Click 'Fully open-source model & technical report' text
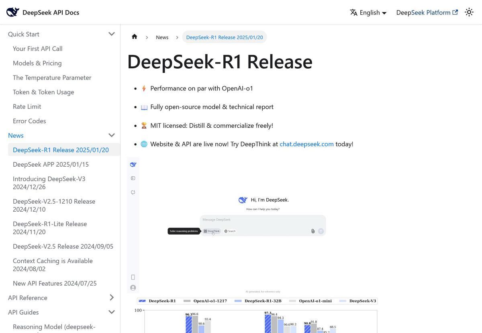This screenshot has width=482, height=333. [x=212, y=107]
